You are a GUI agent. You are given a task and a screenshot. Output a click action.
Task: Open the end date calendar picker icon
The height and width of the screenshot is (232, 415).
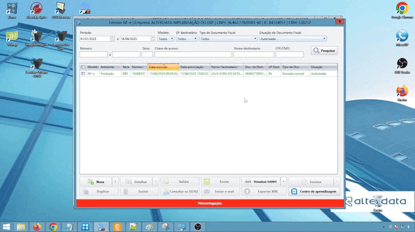(153, 39)
